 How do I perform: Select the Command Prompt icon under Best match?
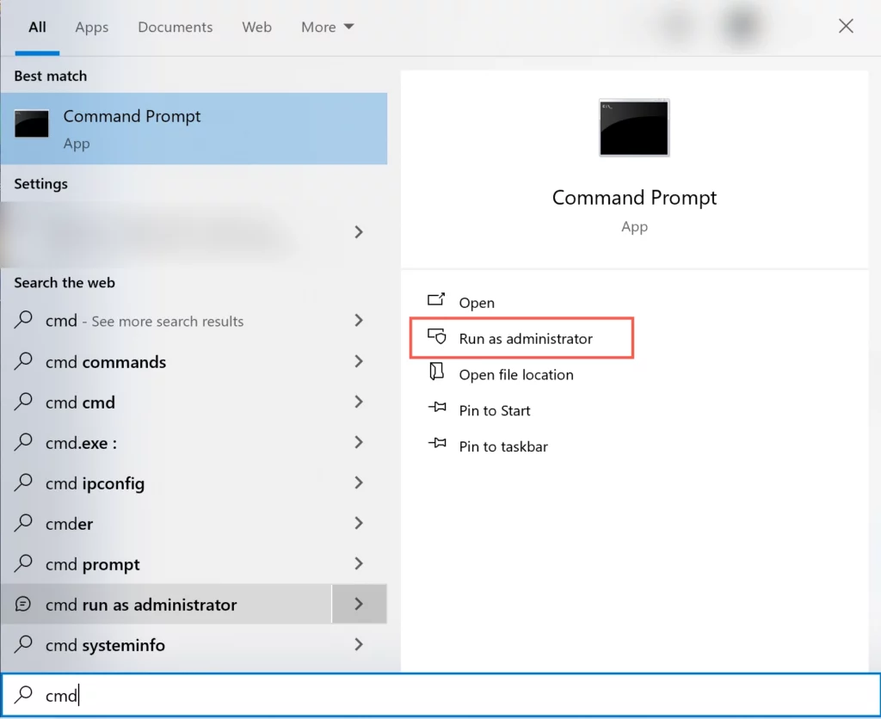click(32, 124)
